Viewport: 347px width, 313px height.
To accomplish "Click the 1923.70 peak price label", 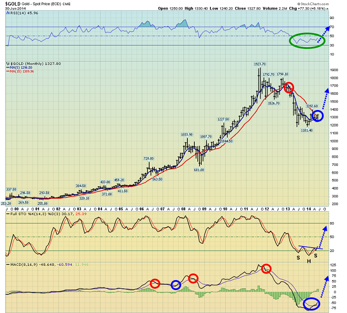I will (259, 64).
